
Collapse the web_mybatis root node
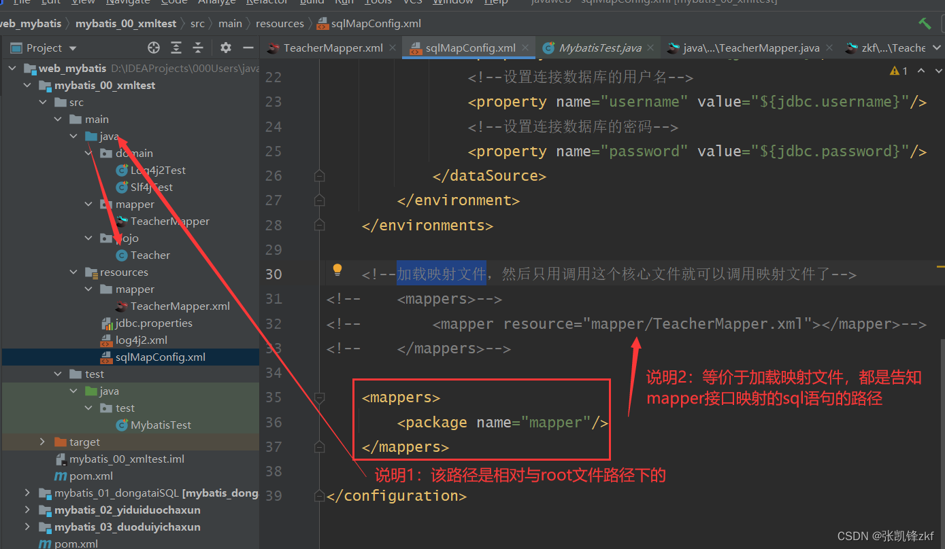point(12,68)
